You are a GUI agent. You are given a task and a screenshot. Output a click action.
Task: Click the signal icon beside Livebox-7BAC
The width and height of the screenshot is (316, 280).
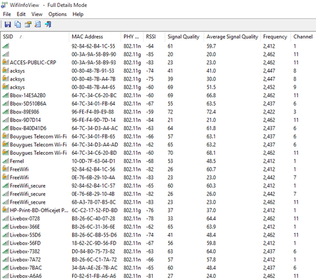(6, 267)
